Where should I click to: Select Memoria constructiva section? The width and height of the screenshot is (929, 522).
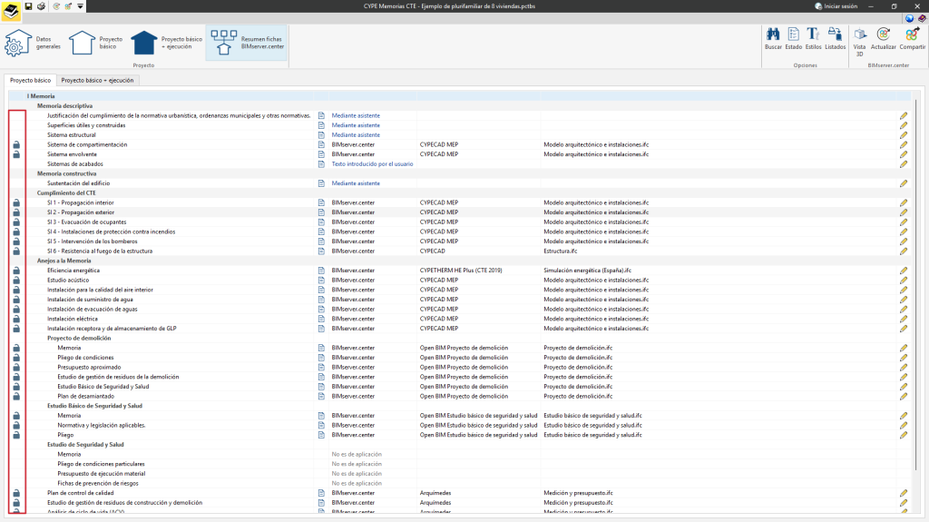[66, 173]
